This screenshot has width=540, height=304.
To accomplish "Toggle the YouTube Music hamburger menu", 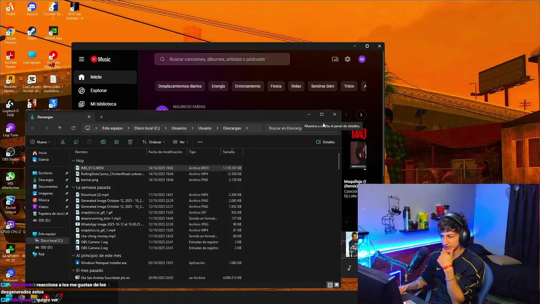I will click(81, 59).
